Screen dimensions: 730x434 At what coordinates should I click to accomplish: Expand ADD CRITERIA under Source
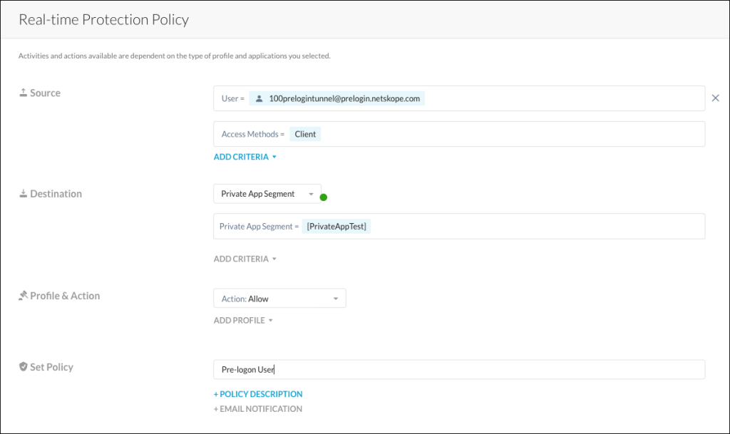click(245, 157)
